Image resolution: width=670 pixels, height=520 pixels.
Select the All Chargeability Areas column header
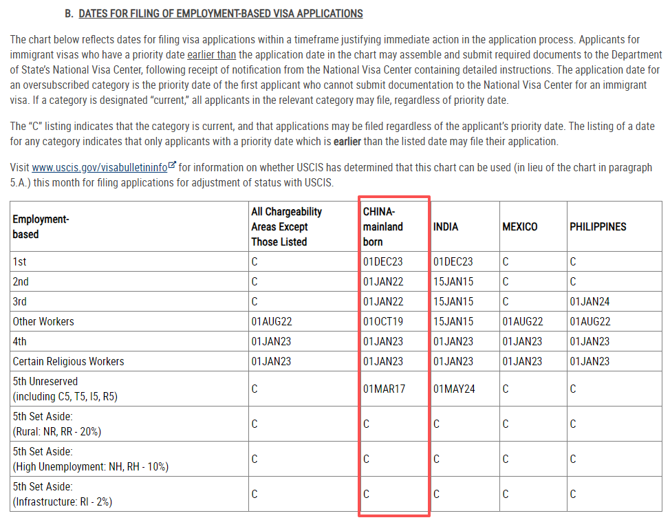click(286, 226)
